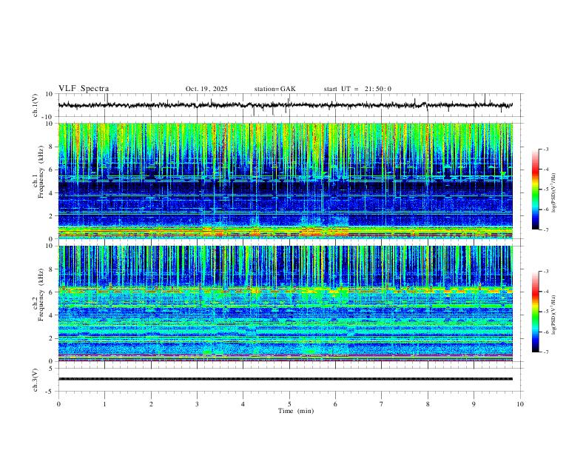This screenshot has height=453, width=586.
Task: Click the '5' tick on ch.3 axis
Action: (51, 369)
